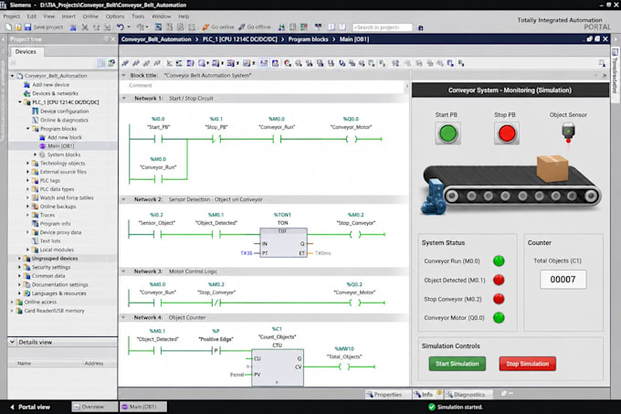Open the Options menu
The image size is (621, 414).
tap(115, 16)
